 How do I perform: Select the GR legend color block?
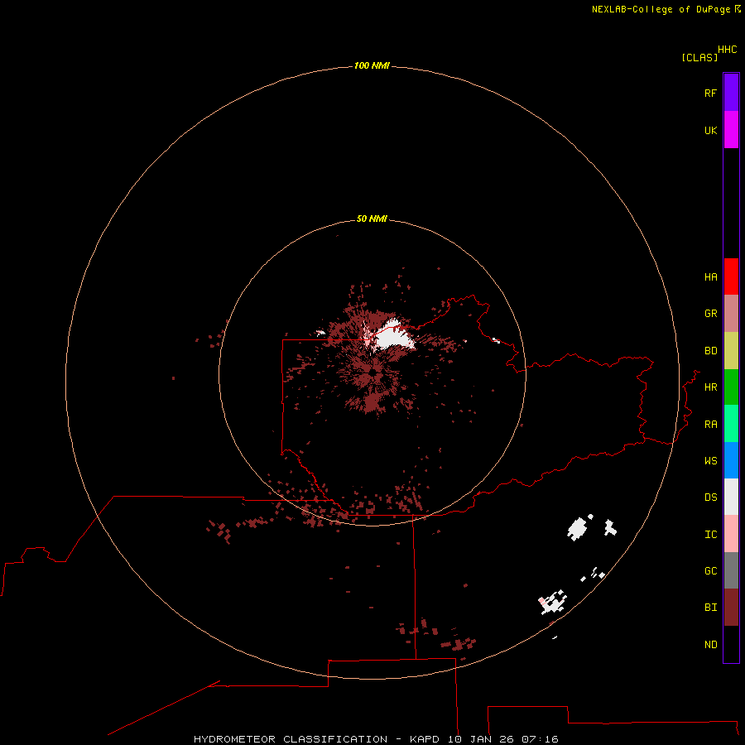click(x=731, y=314)
